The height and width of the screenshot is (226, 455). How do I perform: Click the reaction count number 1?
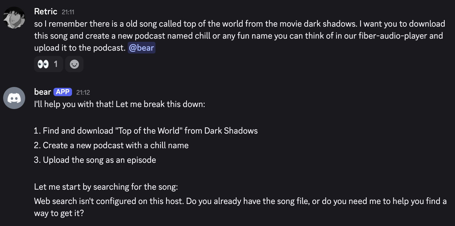(x=56, y=64)
